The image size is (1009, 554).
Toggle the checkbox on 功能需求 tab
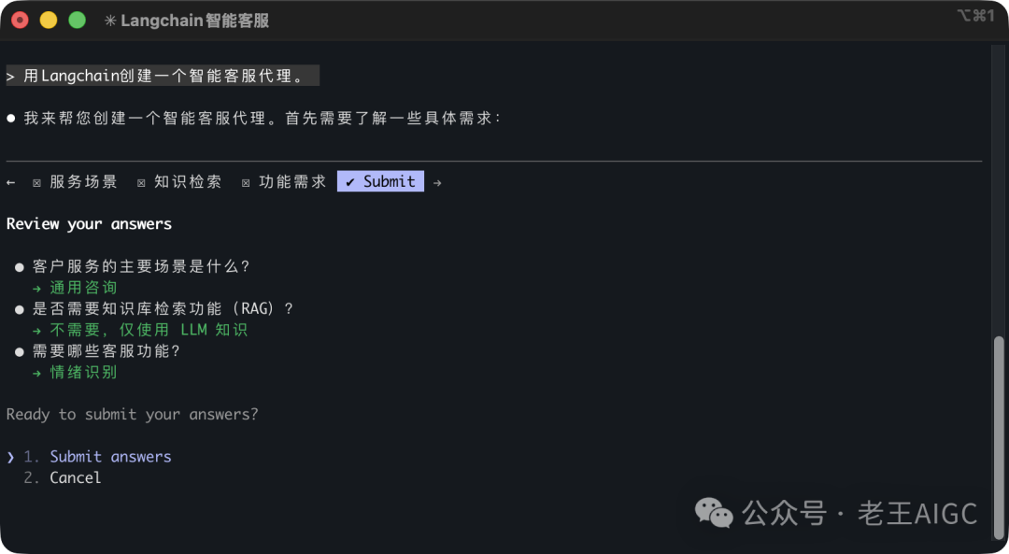coord(246,181)
